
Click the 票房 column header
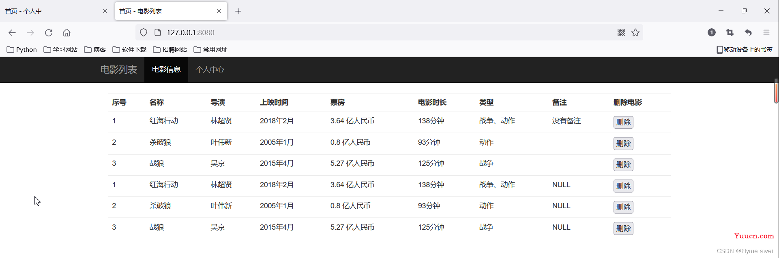(337, 102)
